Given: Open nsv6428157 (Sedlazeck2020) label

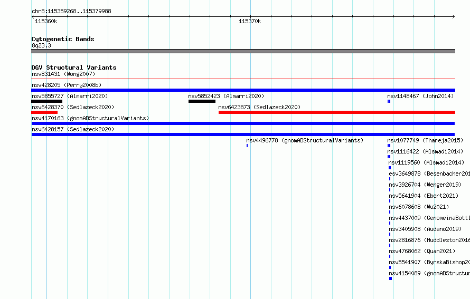Looking at the screenshot, I should pyautogui.click(x=73, y=129).
